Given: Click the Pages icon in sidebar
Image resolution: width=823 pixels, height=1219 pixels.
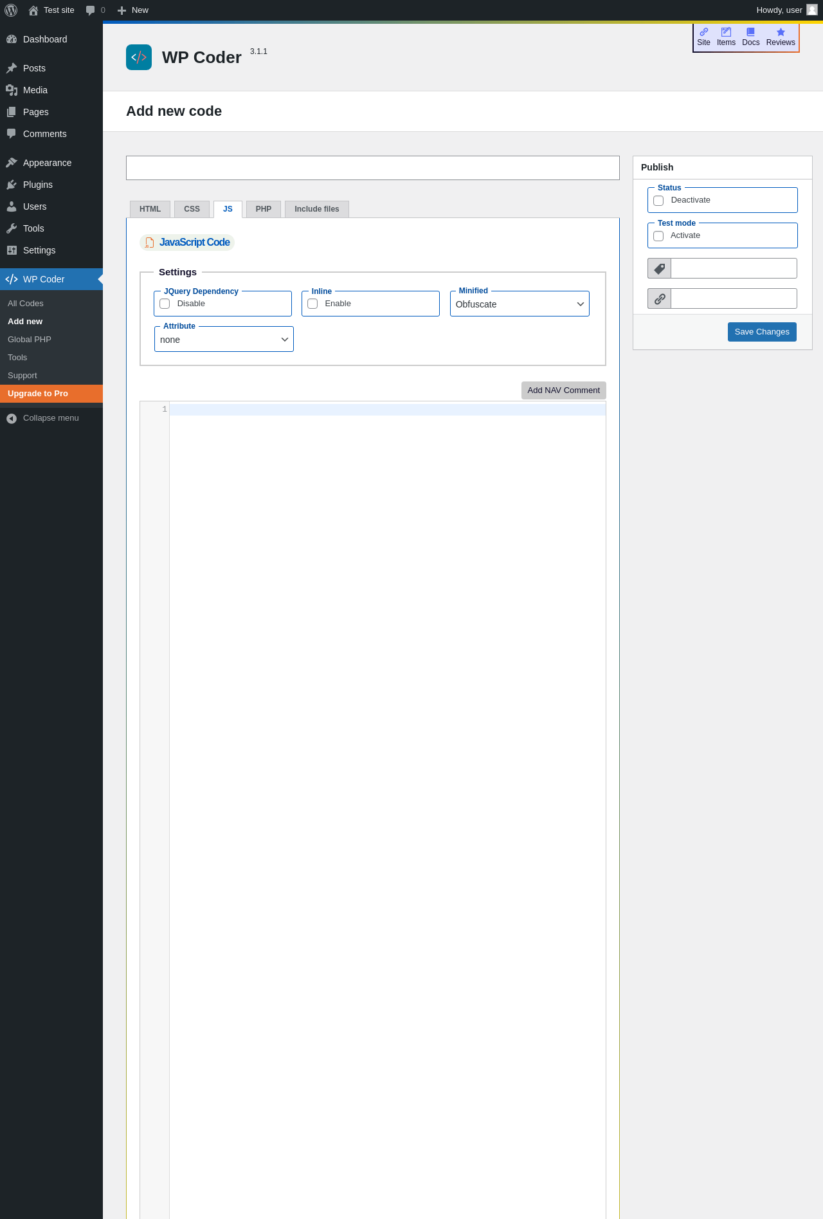Looking at the screenshot, I should [x=12, y=112].
